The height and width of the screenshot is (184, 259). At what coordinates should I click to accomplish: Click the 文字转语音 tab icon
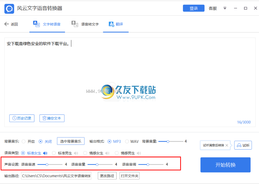pyautogui.click(x=36, y=24)
